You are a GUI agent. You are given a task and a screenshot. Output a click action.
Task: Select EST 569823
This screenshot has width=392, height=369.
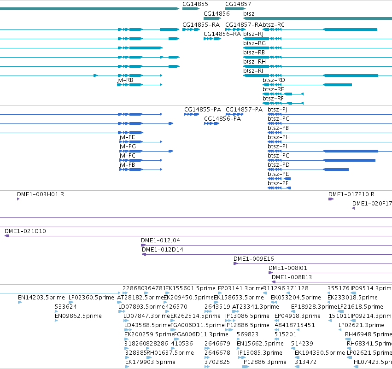point(238,339)
